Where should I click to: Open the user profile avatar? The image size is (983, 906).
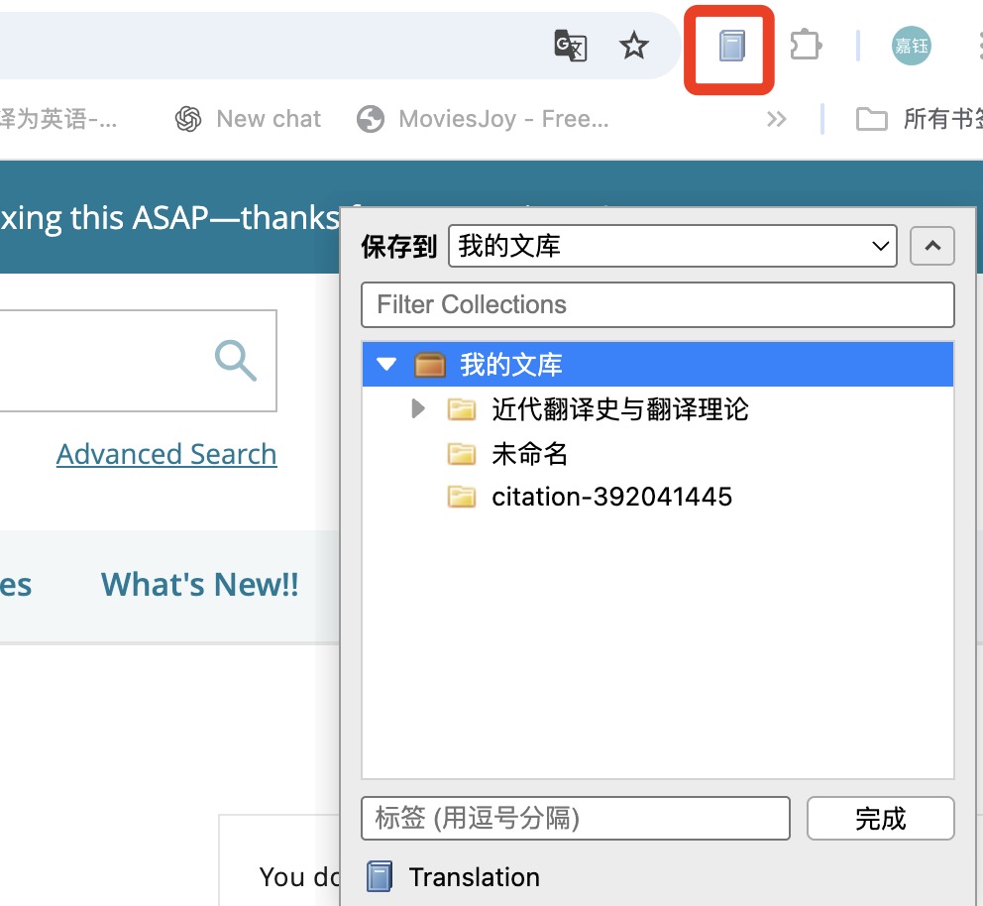pos(911,47)
